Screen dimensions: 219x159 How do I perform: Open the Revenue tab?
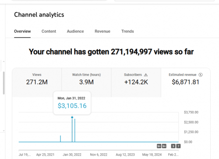coord(102,31)
